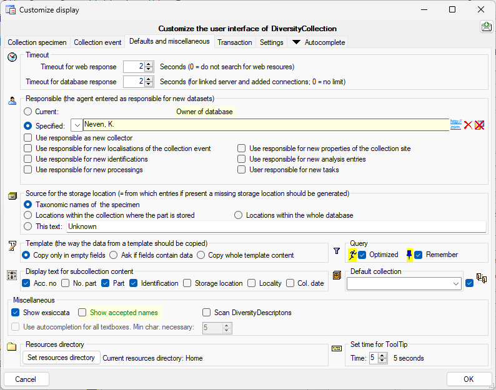The image size is (496, 390).
Task: Click the red X remove-link icon
Action: (468, 125)
